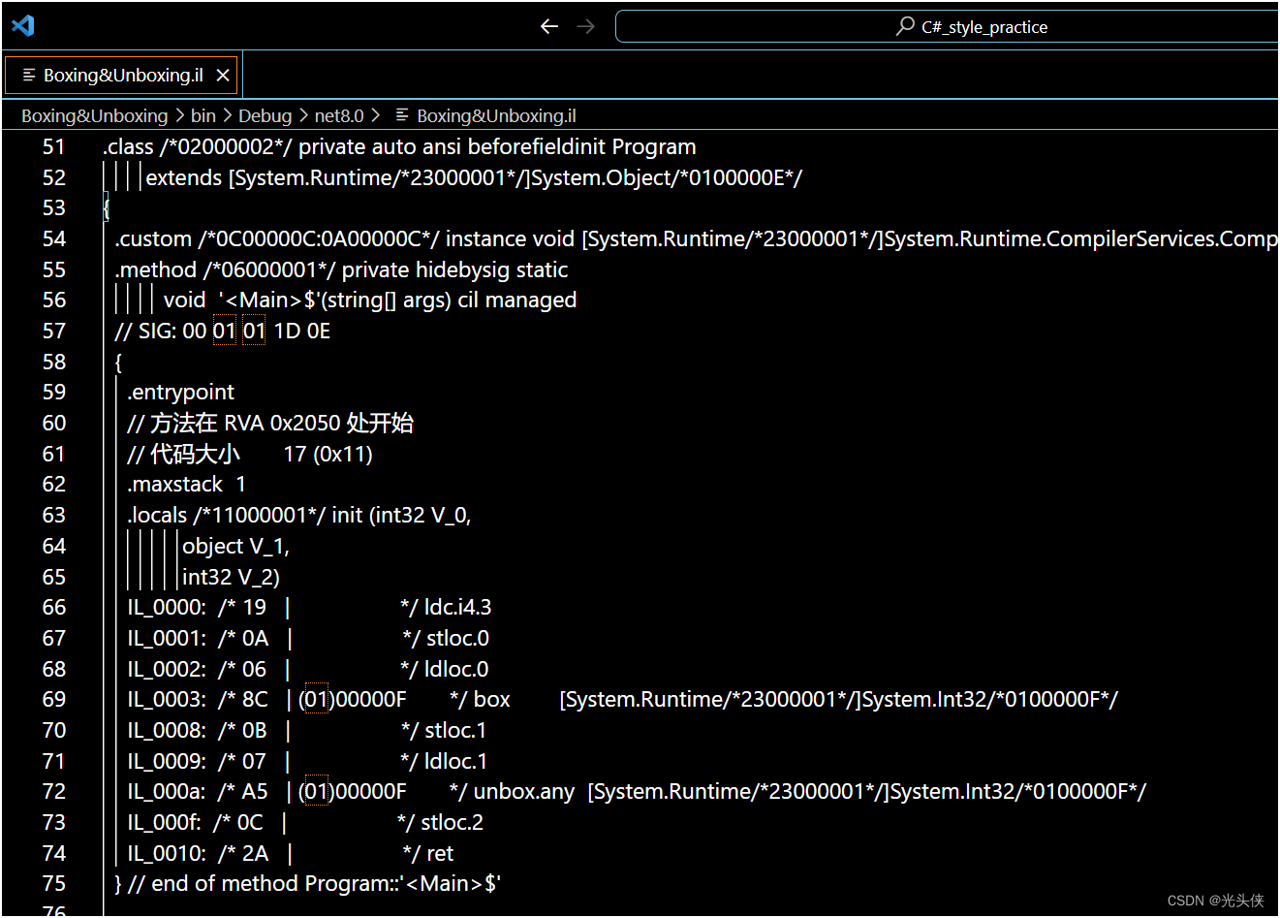Expand chevron after Boxing&Unboxing folder breadcrumb
The width and height of the screenshot is (1280, 918).
click(179, 115)
